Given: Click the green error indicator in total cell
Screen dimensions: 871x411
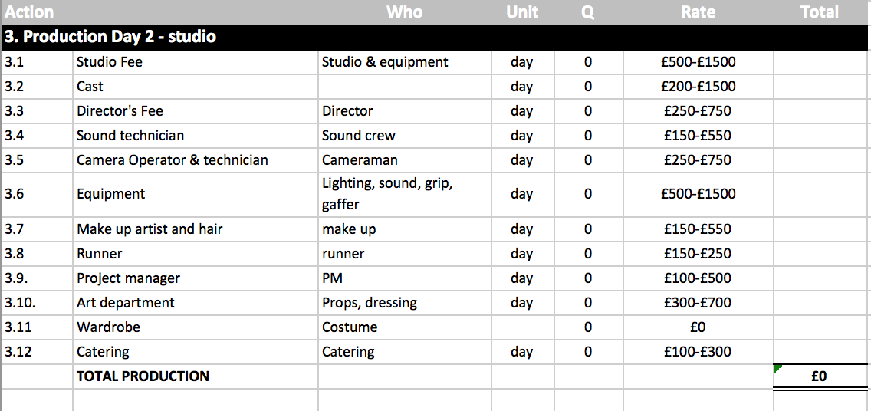Looking at the screenshot, I should pos(777,369).
